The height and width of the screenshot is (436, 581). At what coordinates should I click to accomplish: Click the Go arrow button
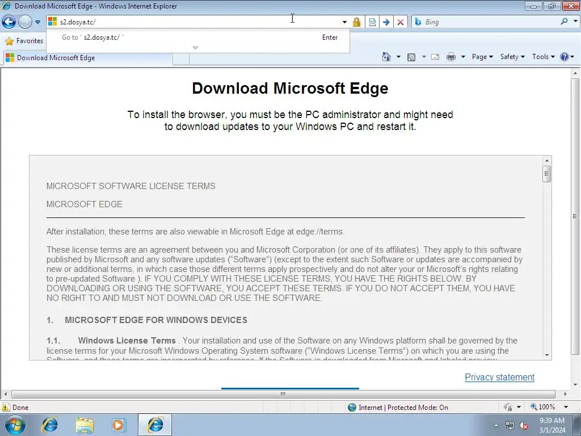point(386,22)
